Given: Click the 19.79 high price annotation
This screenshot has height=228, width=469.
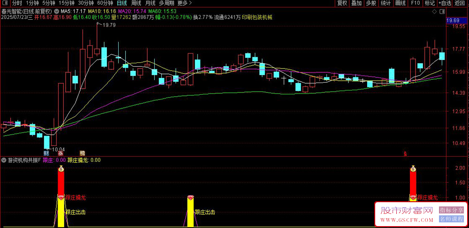Looking at the screenshot, I should coord(109,25).
